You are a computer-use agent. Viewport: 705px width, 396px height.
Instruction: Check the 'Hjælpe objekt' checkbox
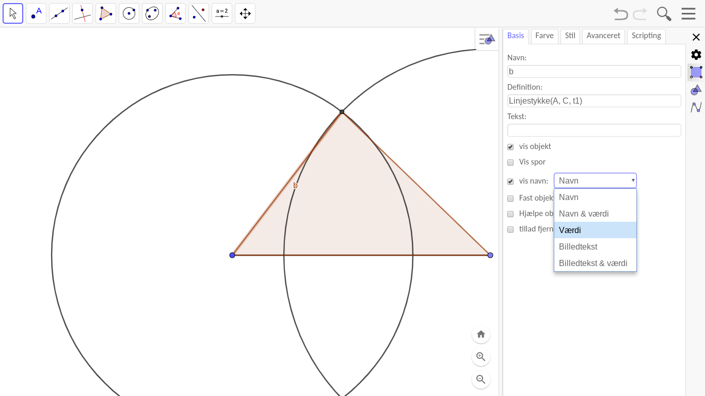[x=510, y=214]
